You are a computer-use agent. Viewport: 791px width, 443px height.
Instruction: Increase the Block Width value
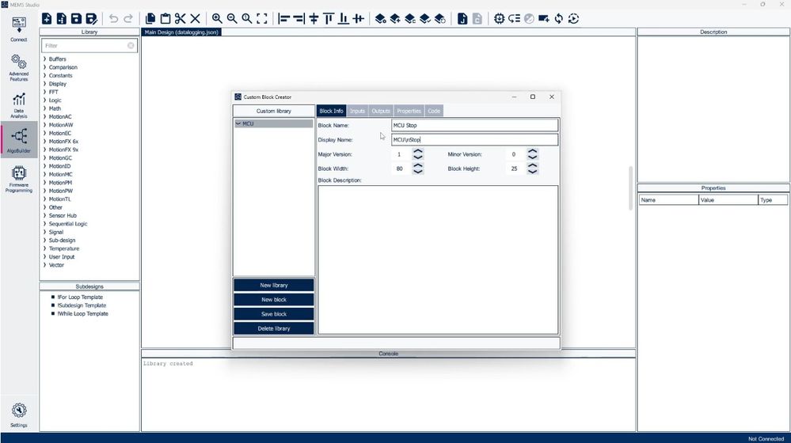point(418,165)
